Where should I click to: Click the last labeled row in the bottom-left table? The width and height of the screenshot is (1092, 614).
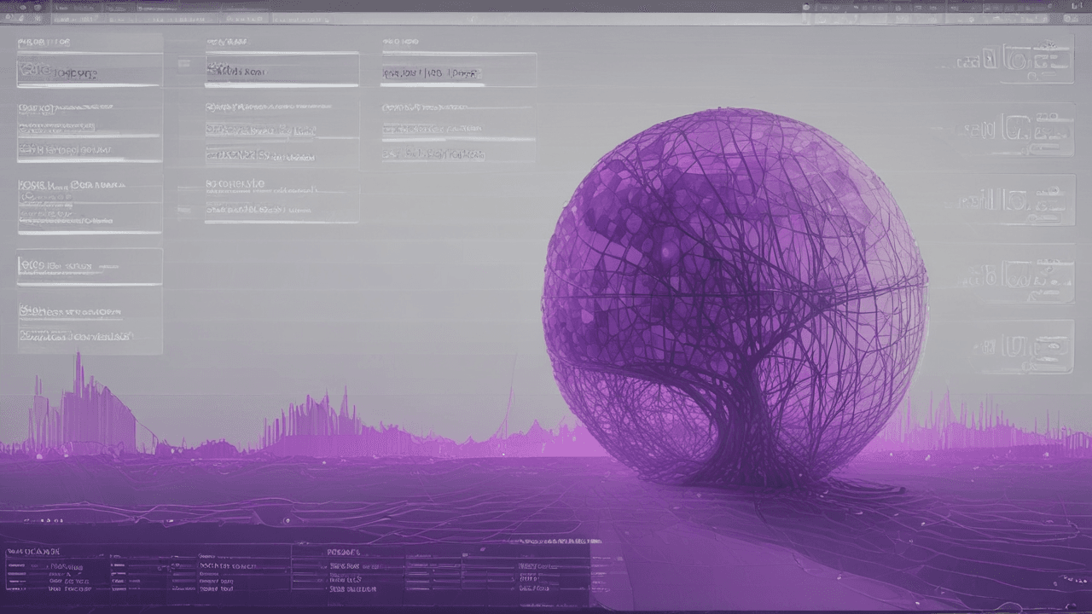pos(70,588)
